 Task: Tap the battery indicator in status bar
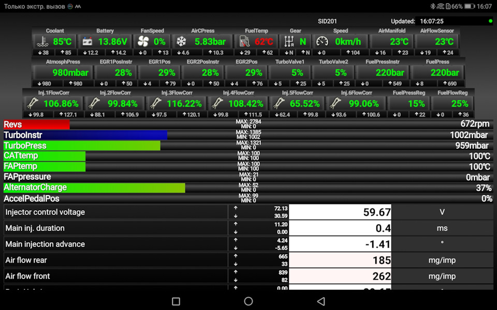pyautogui.click(x=470, y=6)
